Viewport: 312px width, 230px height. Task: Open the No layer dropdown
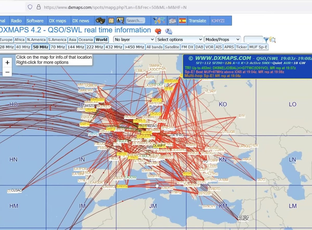point(134,39)
